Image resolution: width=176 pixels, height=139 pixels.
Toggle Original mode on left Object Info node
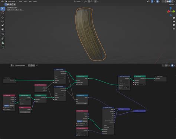click(x=7, y=106)
